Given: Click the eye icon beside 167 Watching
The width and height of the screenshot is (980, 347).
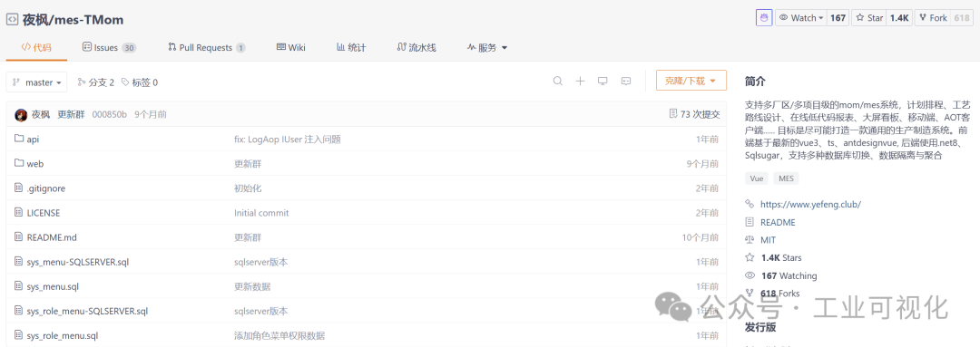Looking at the screenshot, I should coord(750,275).
